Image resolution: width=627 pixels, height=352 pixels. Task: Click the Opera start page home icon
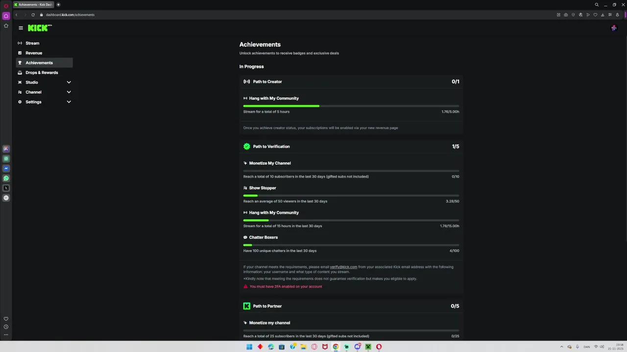click(x=6, y=16)
